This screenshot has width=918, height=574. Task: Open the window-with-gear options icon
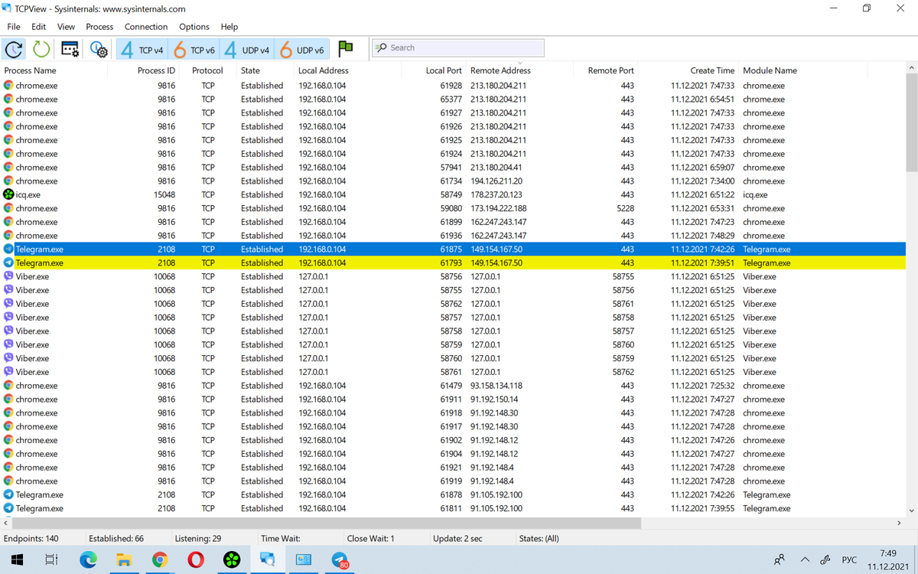70,49
